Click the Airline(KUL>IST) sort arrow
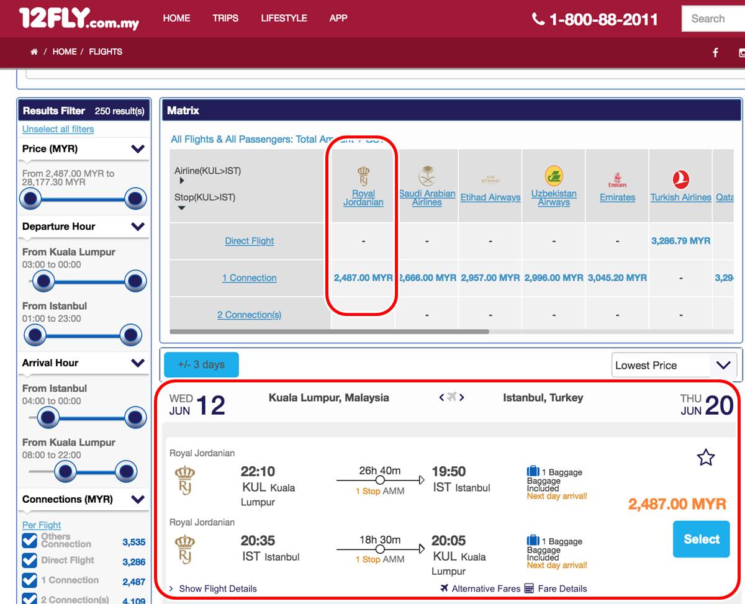745x604 pixels. pyautogui.click(x=182, y=181)
